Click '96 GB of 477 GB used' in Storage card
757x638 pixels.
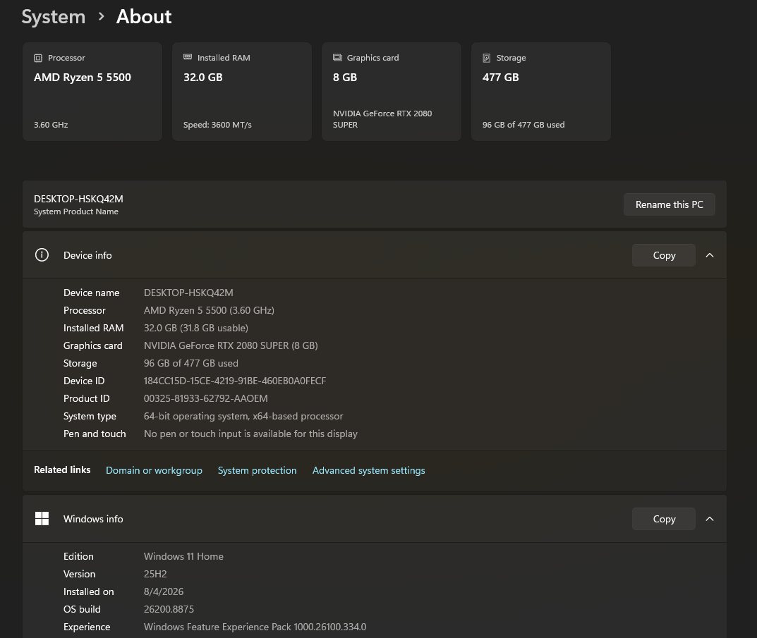tap(523, 125)
